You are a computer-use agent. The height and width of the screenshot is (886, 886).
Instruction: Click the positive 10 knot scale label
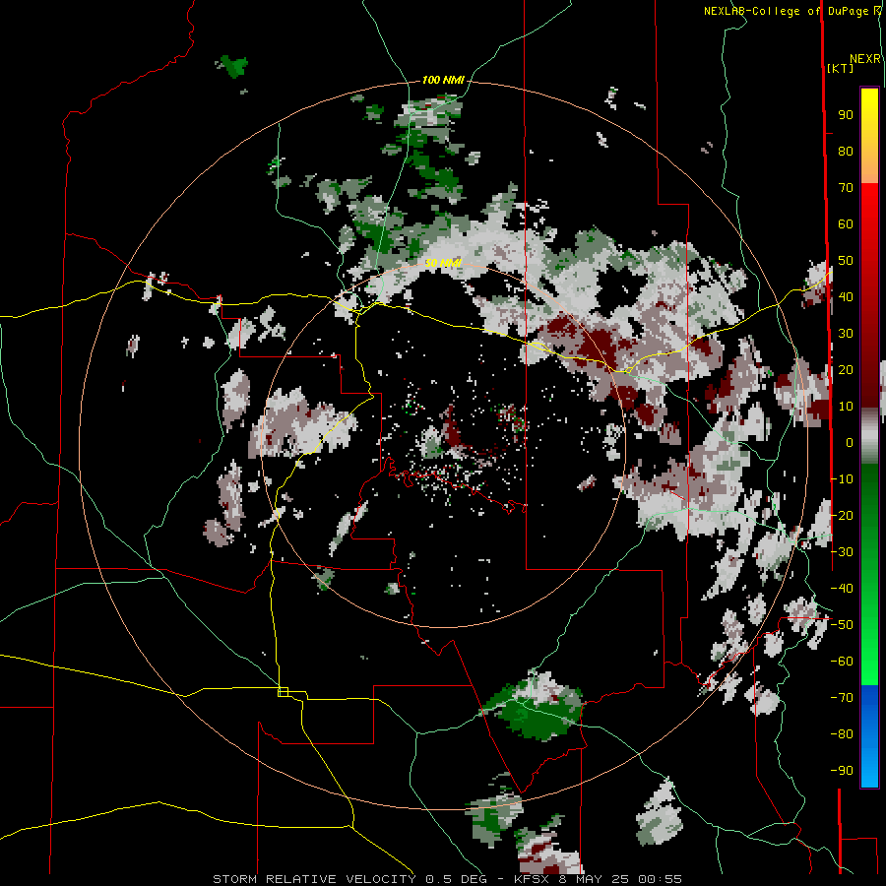846,407
